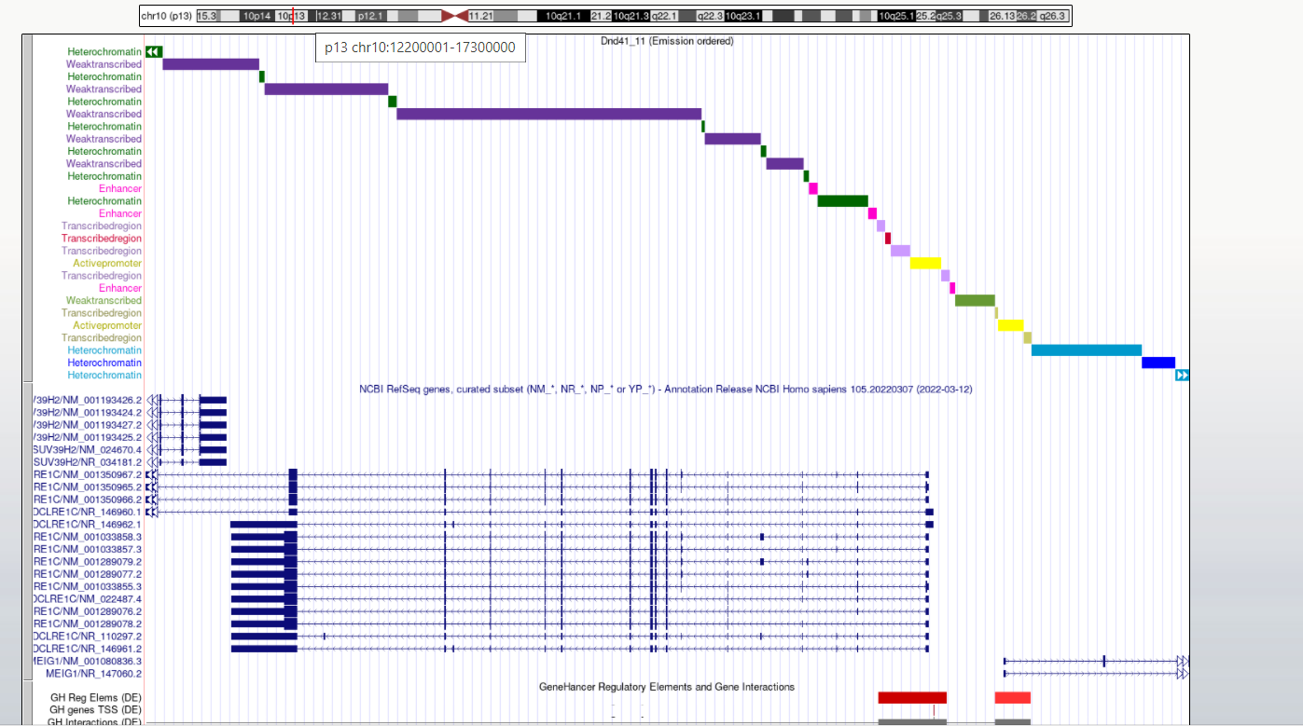Jump to band 10p14 on the ideogram
This screenshot has width=1303, height=726.
click(x=256, y=16)
